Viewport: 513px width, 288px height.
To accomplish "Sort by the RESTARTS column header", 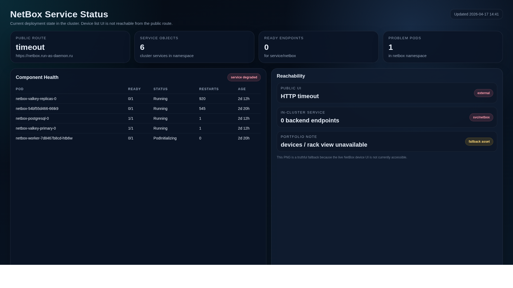I will pos(209,89).
